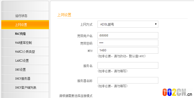The image size is (194, 98).
Task: Click the 服务器名称 label
Action: pyautogui.click(x=85, y=81)
